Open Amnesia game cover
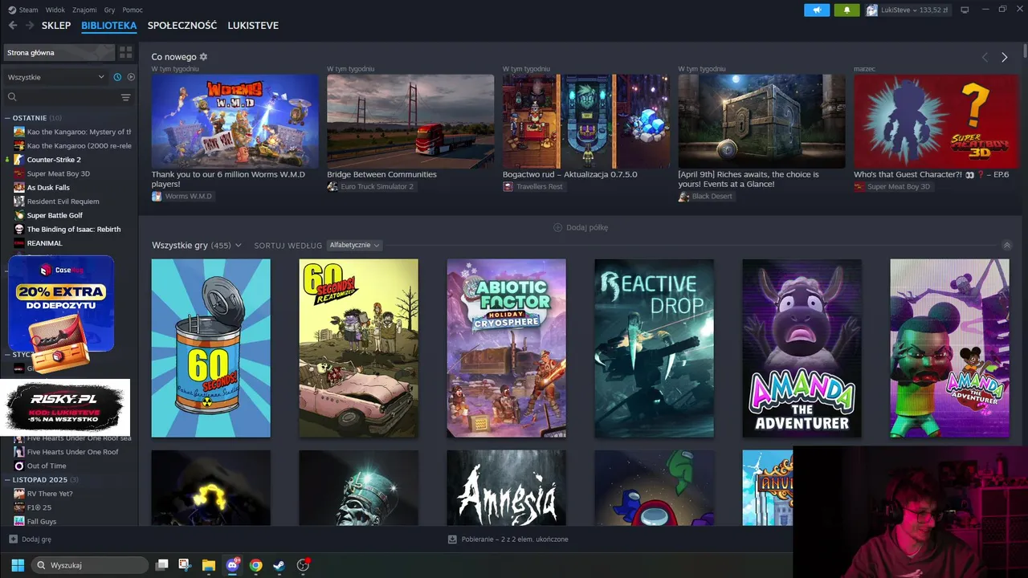The width and height of the screenshot is (1028, 578). [507, 488]
